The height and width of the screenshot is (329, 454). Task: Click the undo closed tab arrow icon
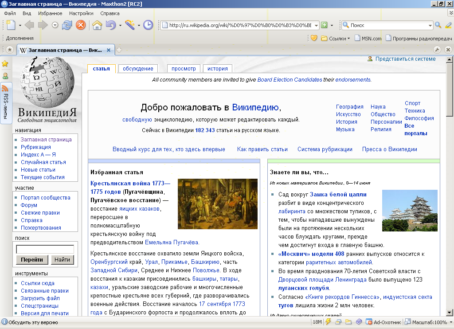click(x=111, y=25)
